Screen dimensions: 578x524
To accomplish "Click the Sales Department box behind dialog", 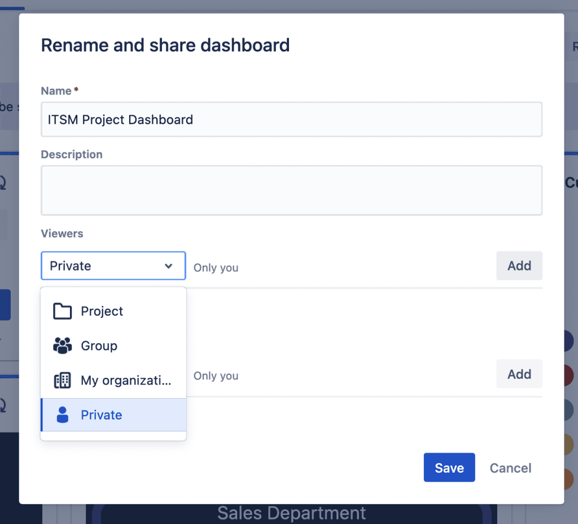I will click(291, 513).
